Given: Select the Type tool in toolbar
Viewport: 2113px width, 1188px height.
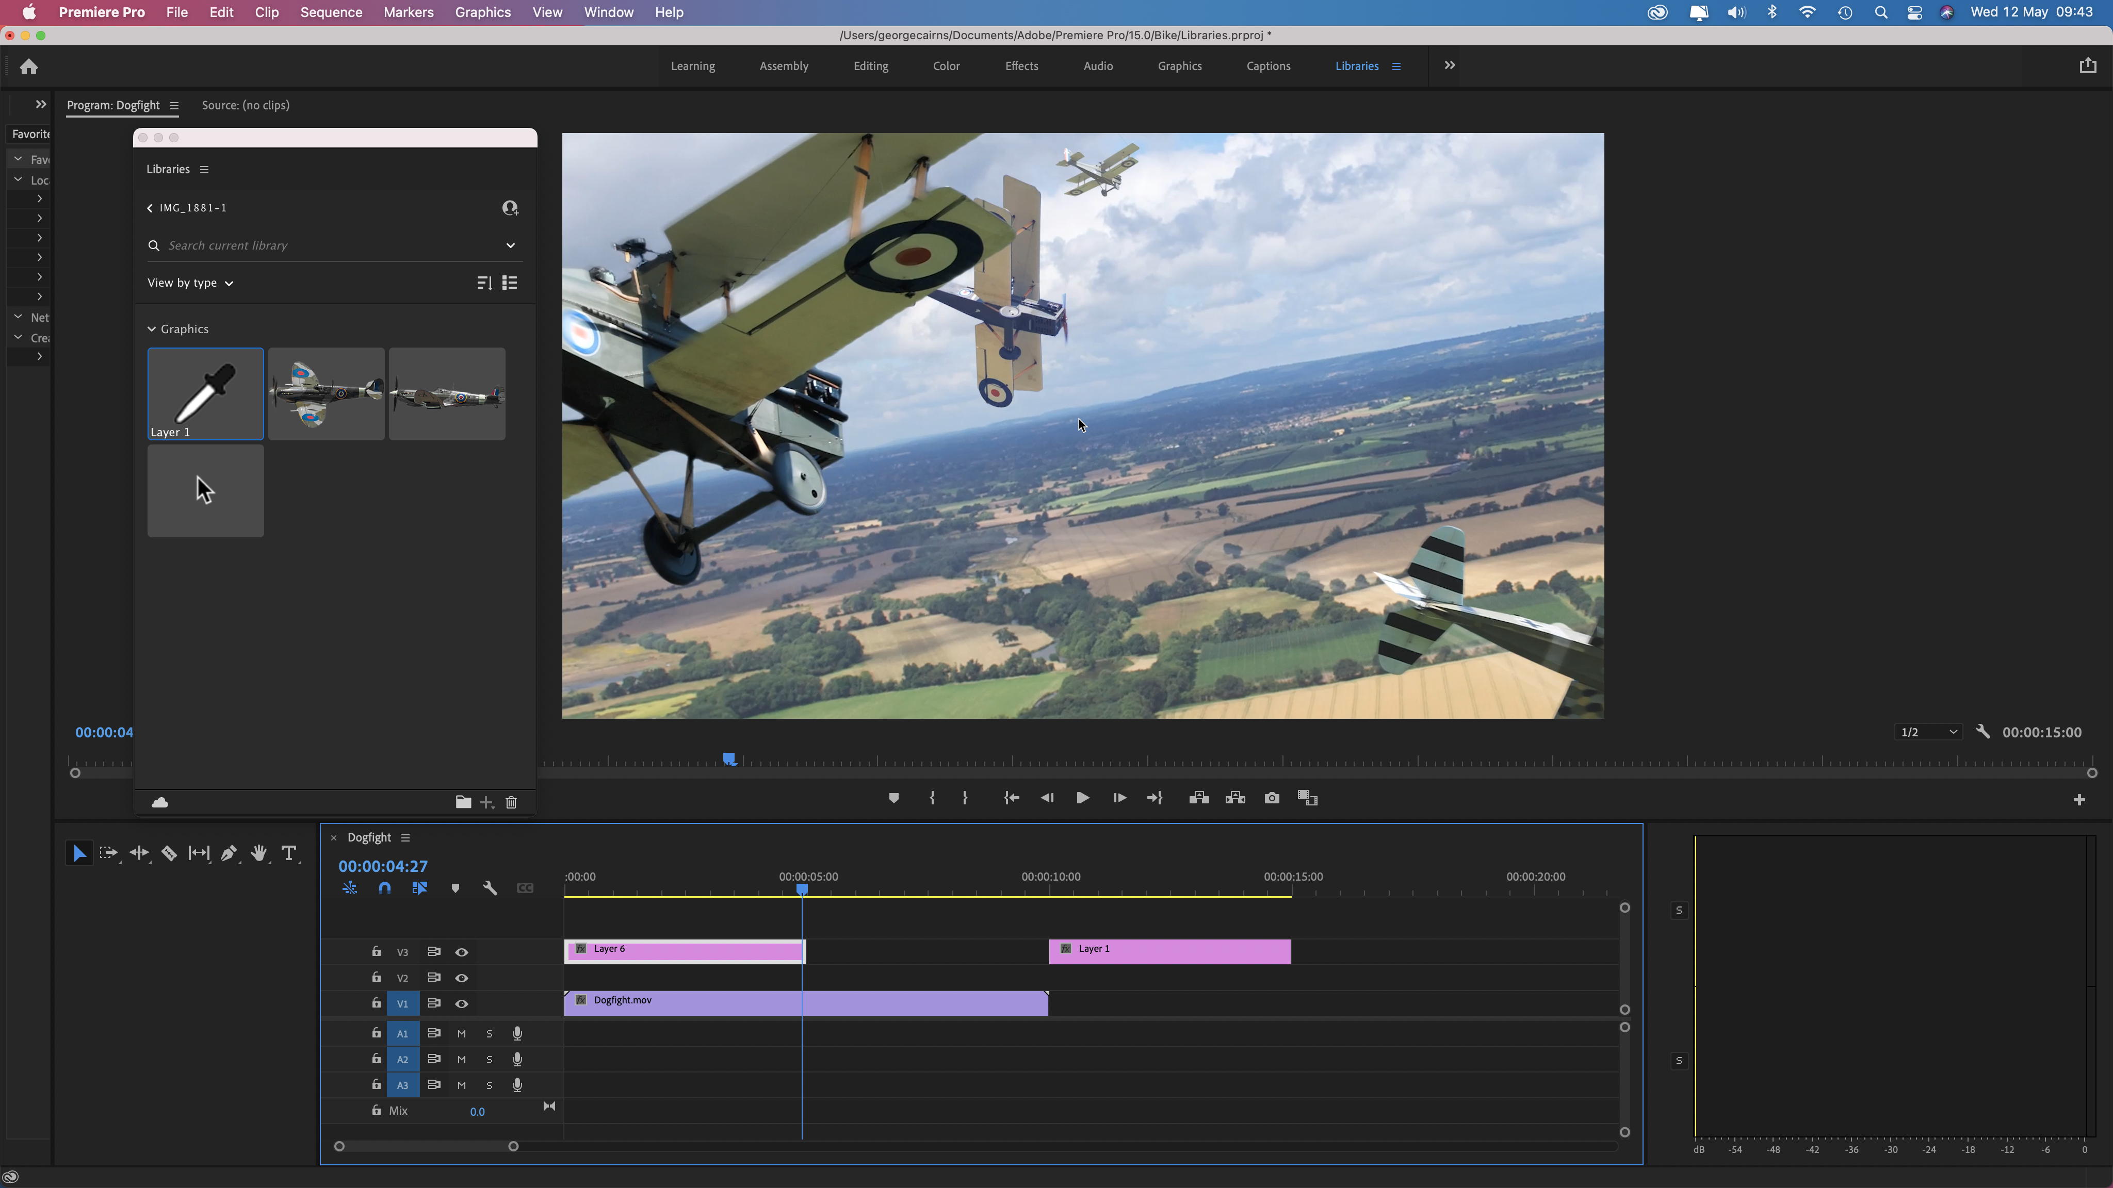Looking at the screenshot, I should click(x=289, y=853).
